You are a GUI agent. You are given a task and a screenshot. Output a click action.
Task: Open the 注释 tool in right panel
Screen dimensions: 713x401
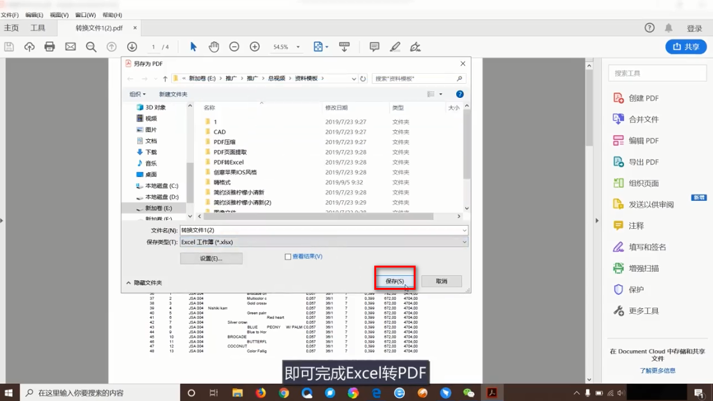click(x=628, y=226)
